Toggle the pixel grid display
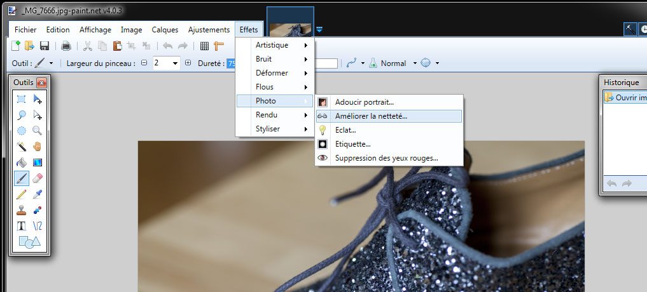 [204, 46]
